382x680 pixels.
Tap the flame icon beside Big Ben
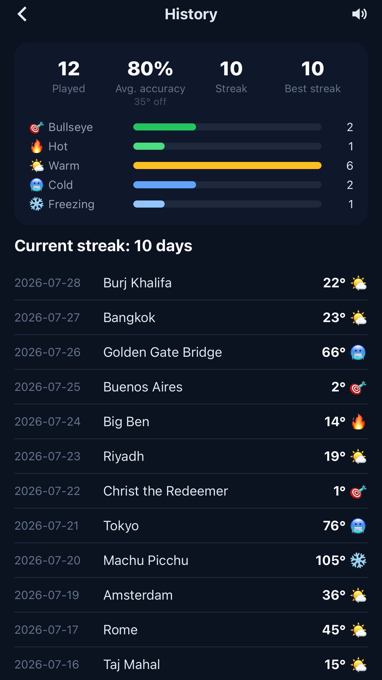tap(358, 421)
